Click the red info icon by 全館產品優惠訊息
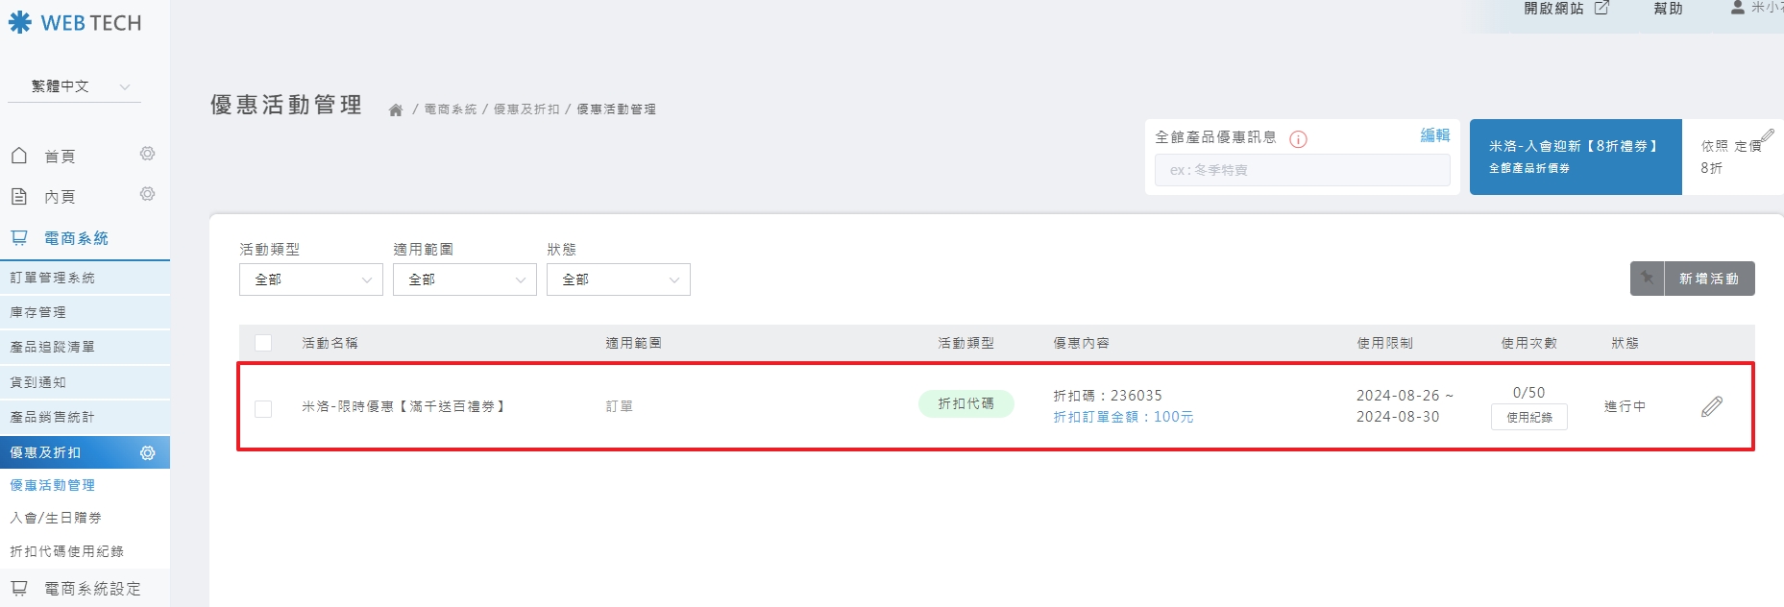 point(1298,139)
